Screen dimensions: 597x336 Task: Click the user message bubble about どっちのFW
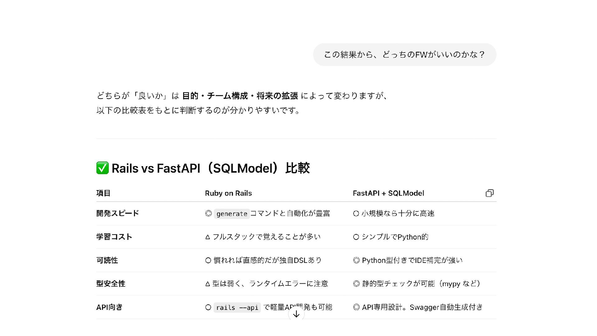[404, 55]
